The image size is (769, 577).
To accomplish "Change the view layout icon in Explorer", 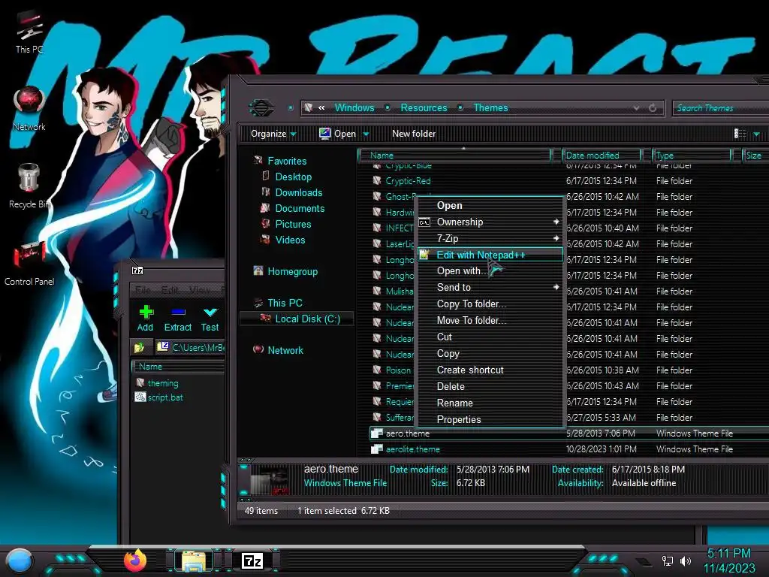I will 740,134.
